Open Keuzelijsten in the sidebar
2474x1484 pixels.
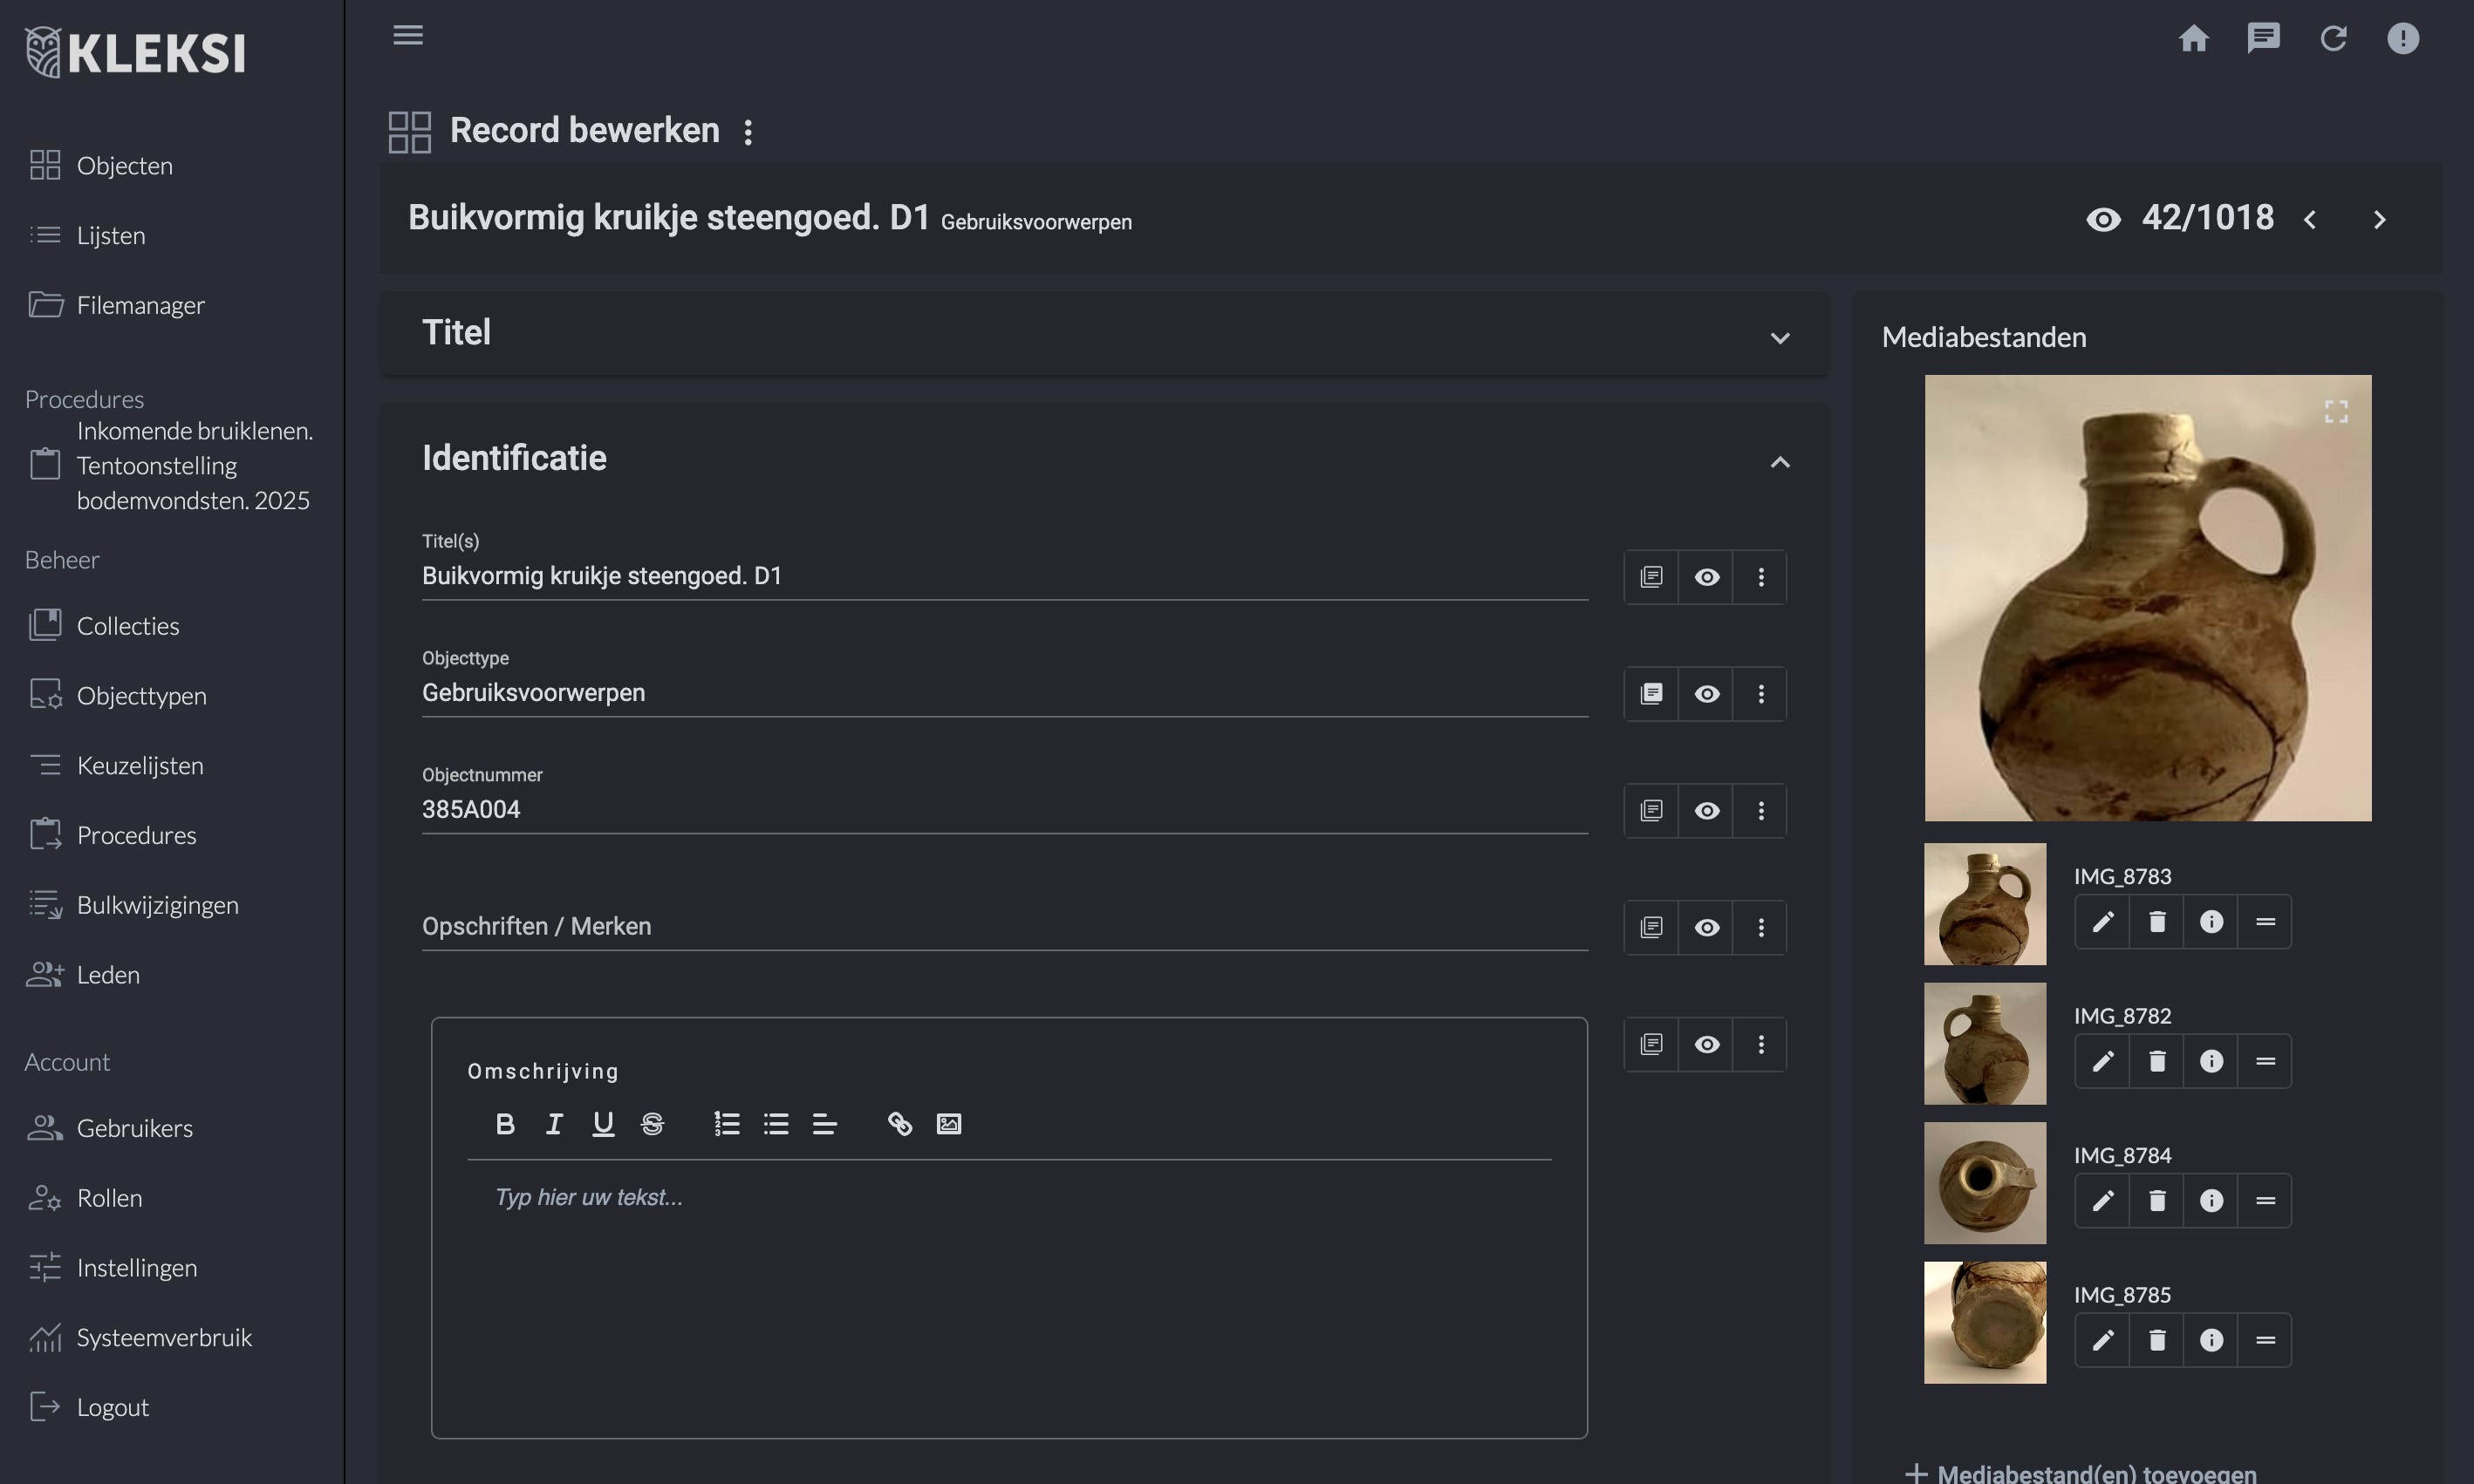[x=140, y=766]
